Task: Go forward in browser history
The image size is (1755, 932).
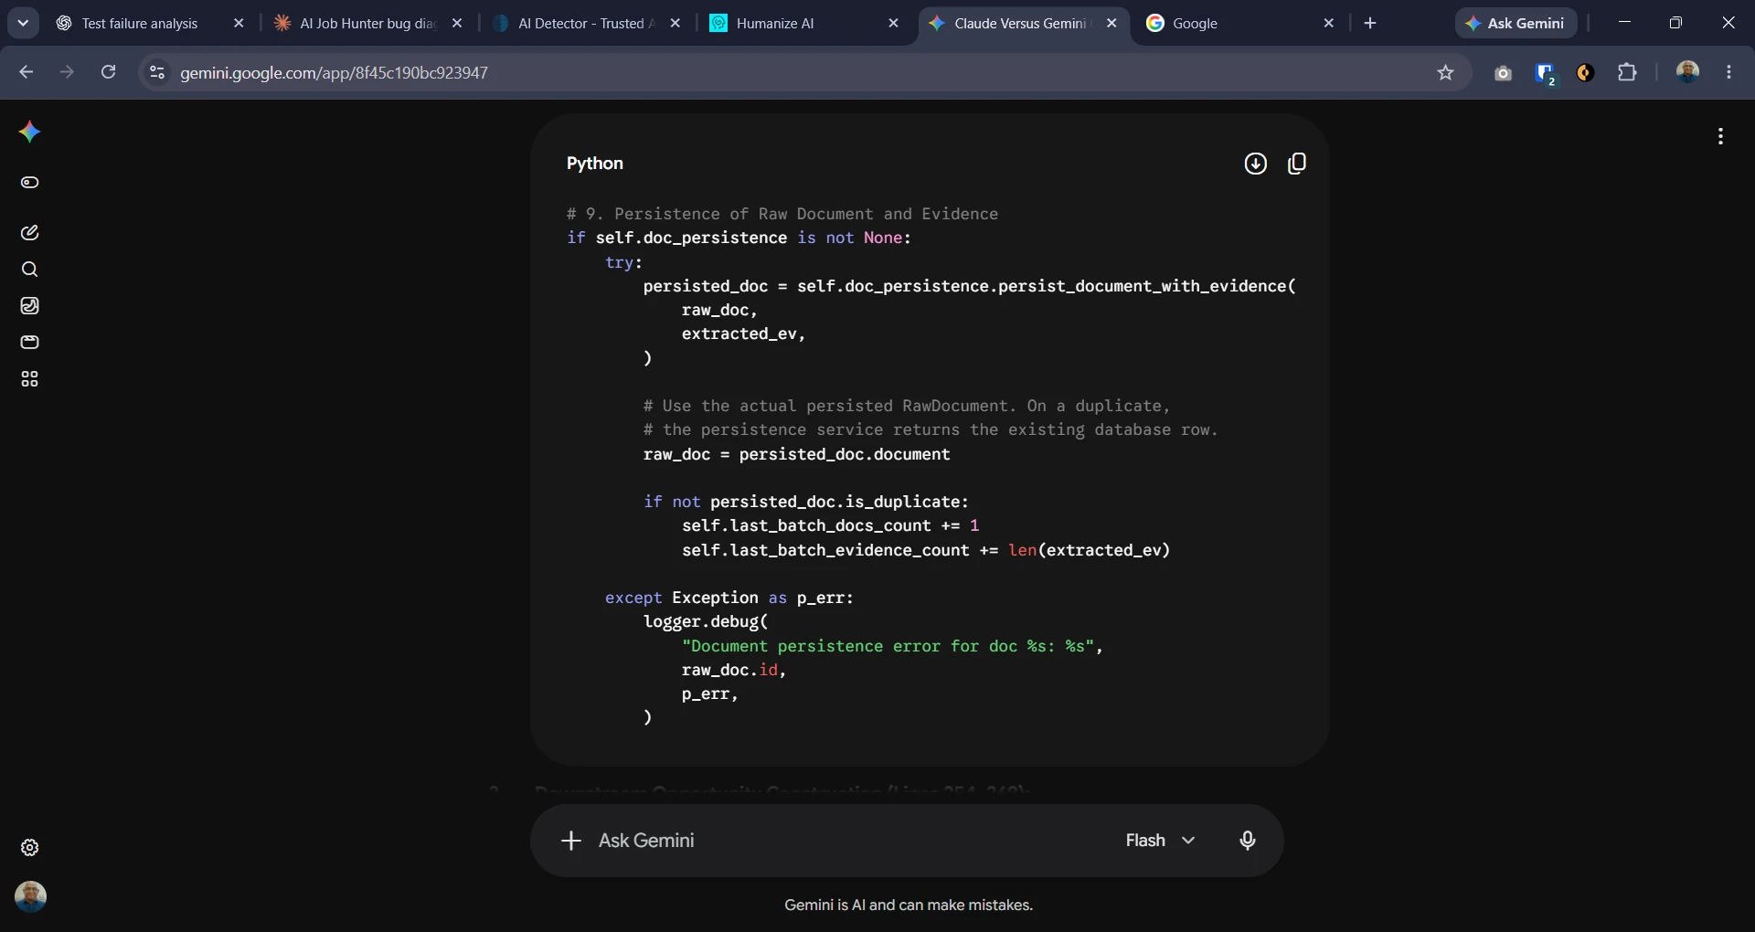Action: pyautogui.click(x=67, y=72)
